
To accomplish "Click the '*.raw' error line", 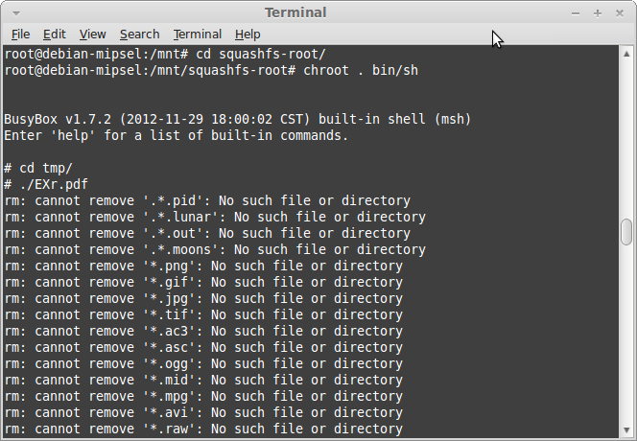I will [203, 429].
